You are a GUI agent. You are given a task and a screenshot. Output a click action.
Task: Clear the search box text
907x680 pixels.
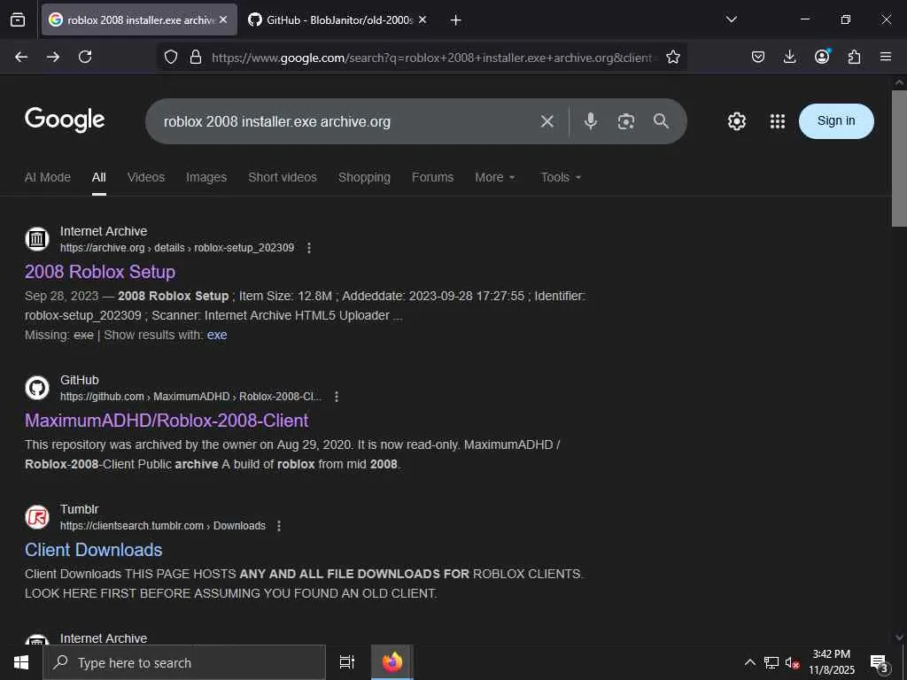(x=547, y=121)
